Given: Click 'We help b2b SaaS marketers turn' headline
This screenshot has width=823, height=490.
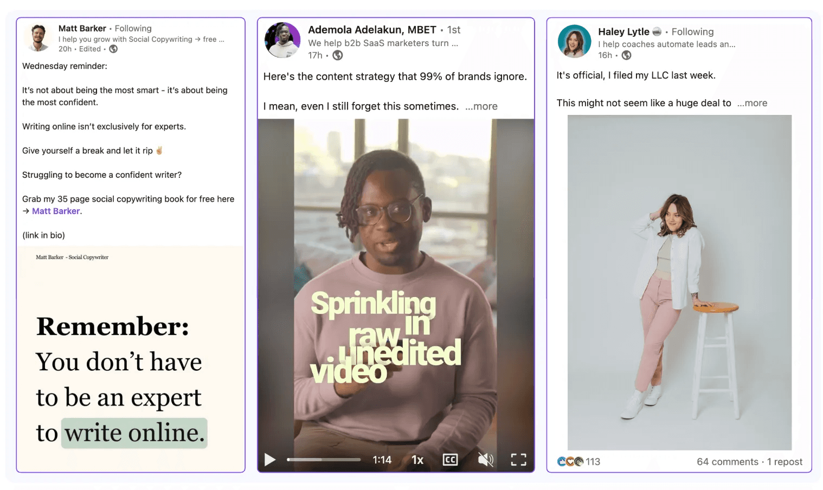Looking at the screenshot, I should pyautogui.click(x=383, y=43).
